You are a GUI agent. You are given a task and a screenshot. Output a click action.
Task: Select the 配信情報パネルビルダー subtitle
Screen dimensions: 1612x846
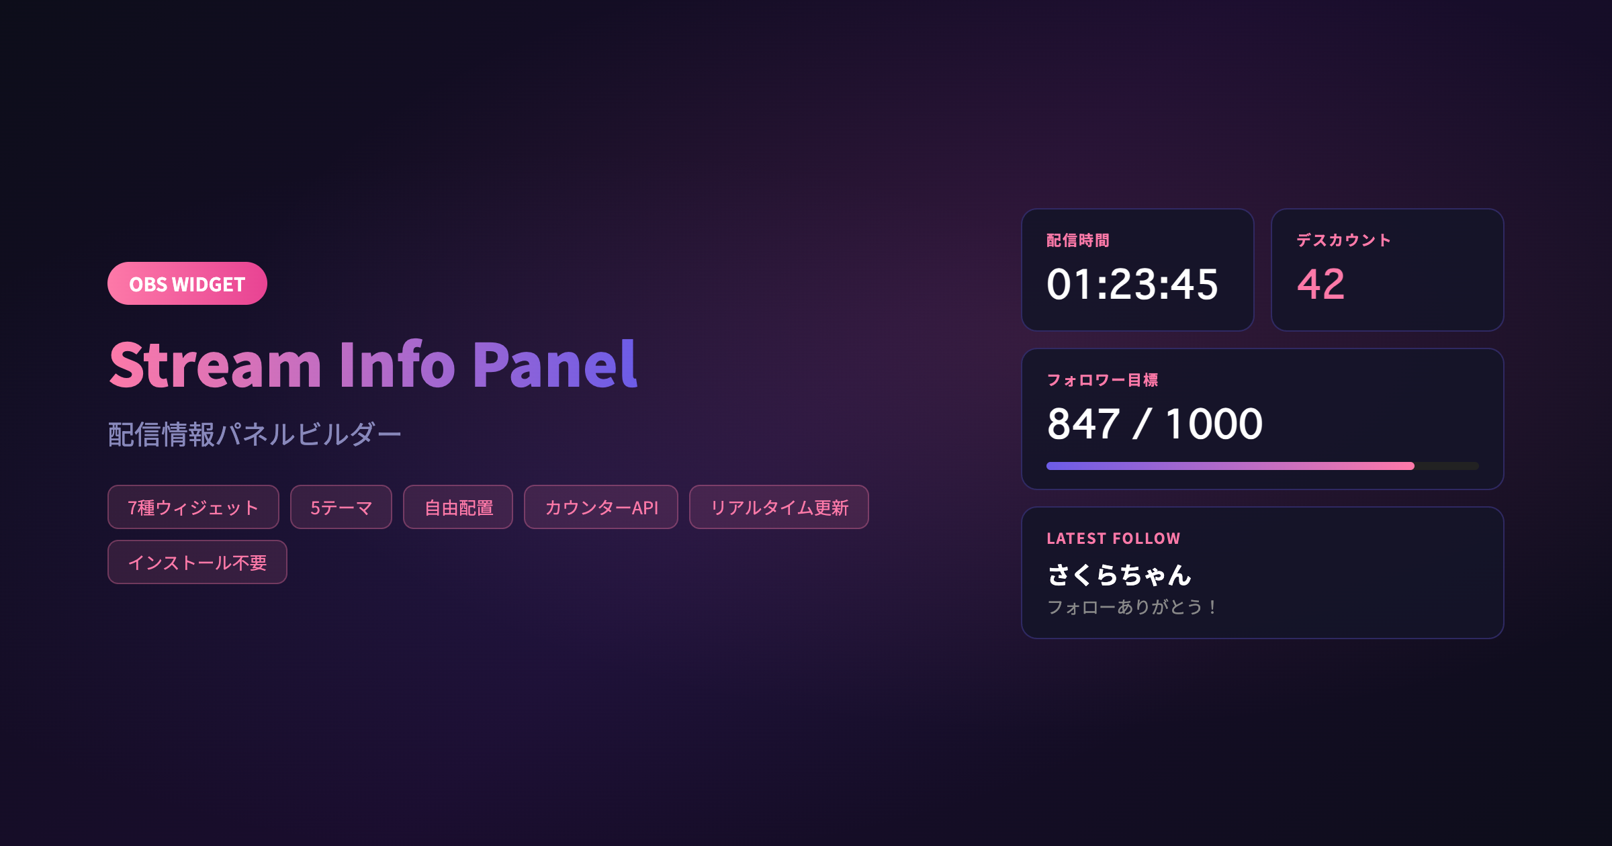point(253,433)
